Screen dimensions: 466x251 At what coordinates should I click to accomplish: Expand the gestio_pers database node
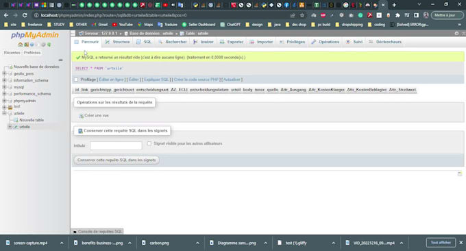[x=4, y=73]
